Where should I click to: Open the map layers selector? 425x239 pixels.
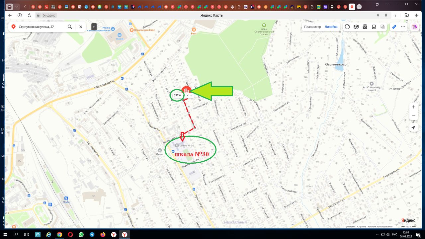pos(382,27)
